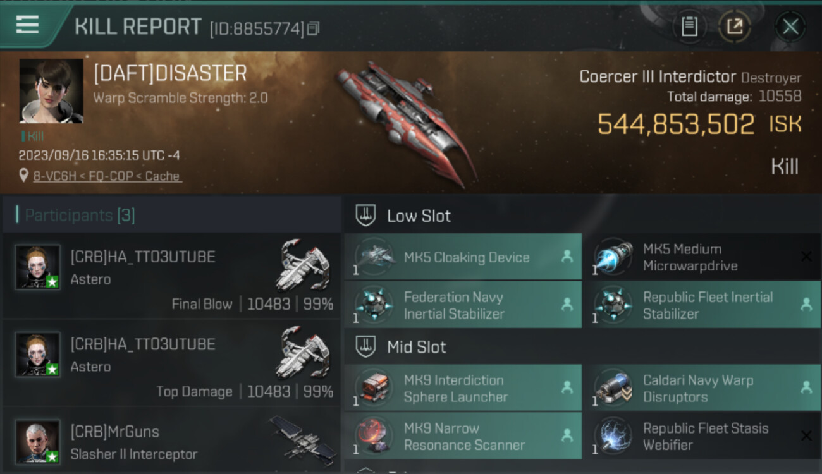Open the hamburger menu
The width and height of the screenshot is (822, 474).
(x=27, y=25)
